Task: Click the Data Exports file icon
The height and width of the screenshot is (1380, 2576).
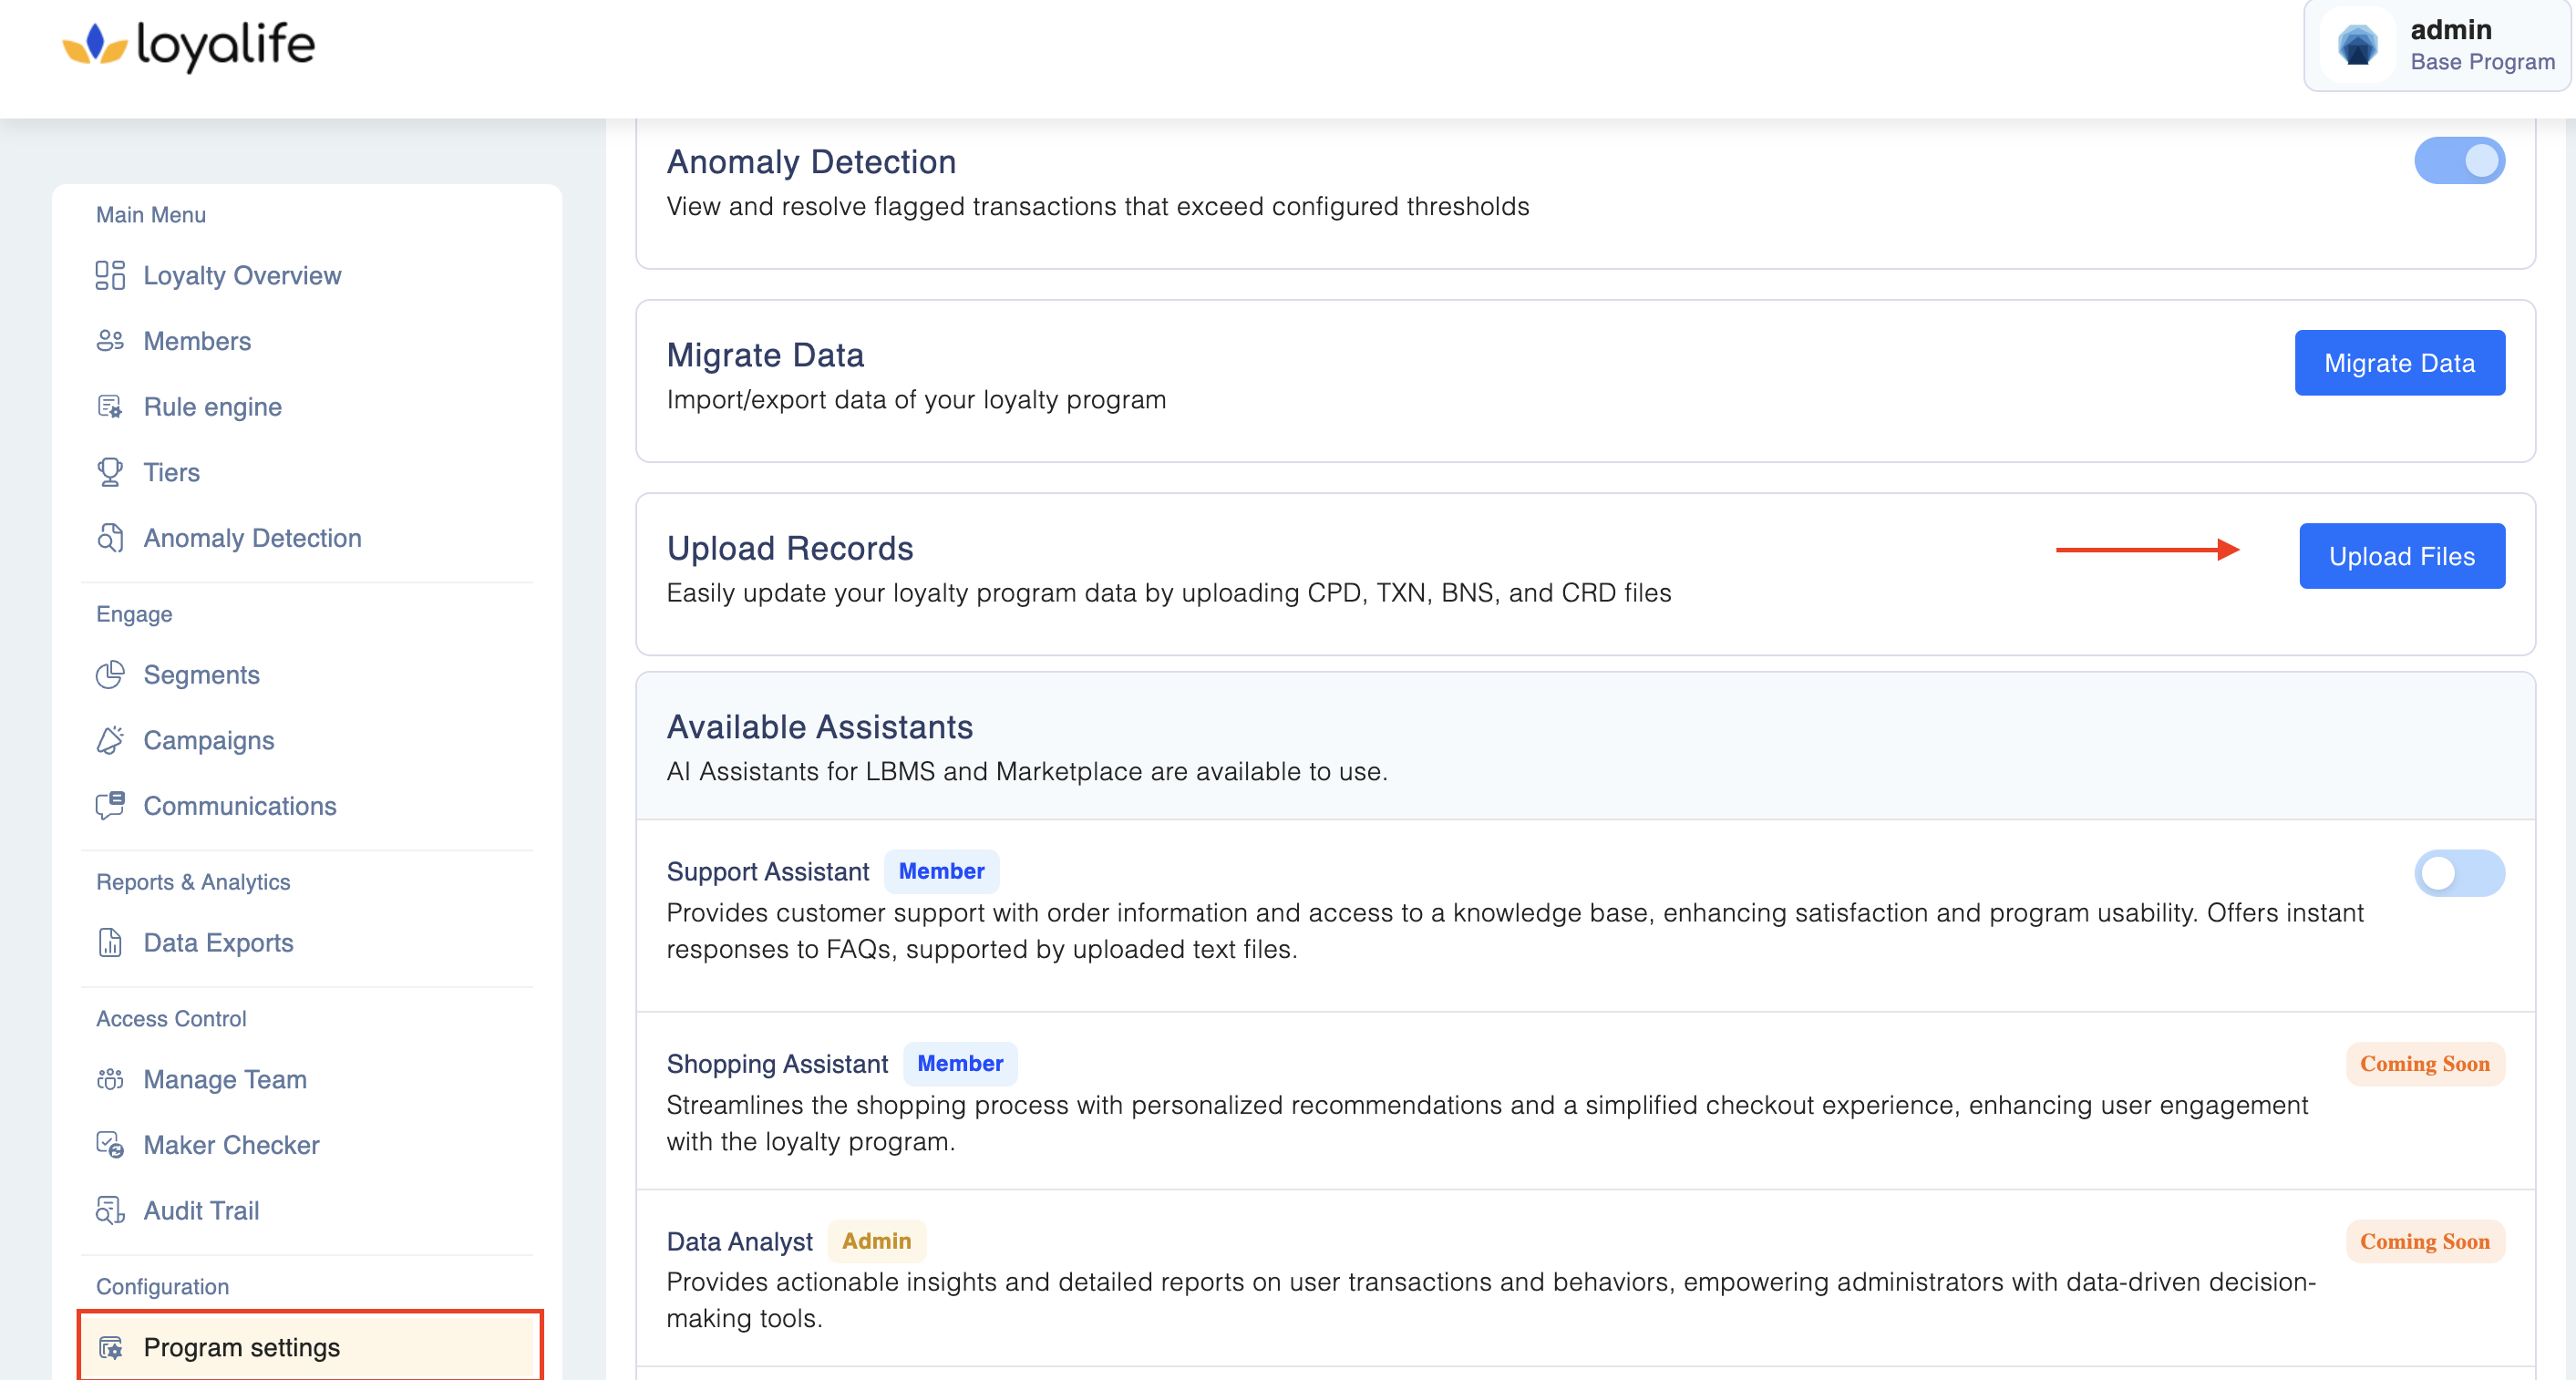Action: point(110,943)
